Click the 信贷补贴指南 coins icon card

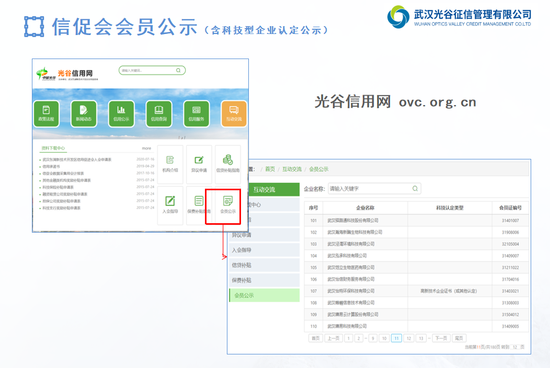[x=227, y=165]
